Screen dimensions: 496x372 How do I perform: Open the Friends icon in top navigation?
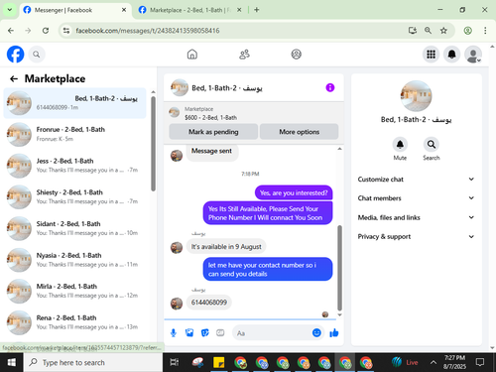[244, 55]
